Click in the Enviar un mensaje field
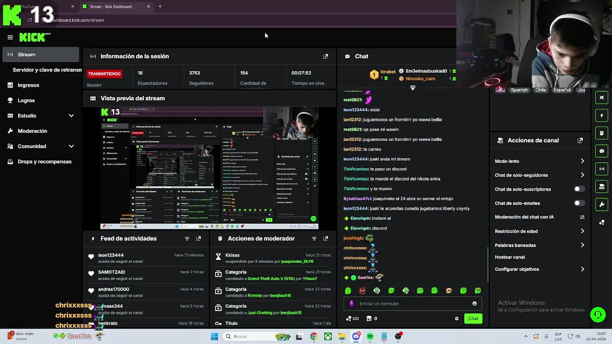 412,303
